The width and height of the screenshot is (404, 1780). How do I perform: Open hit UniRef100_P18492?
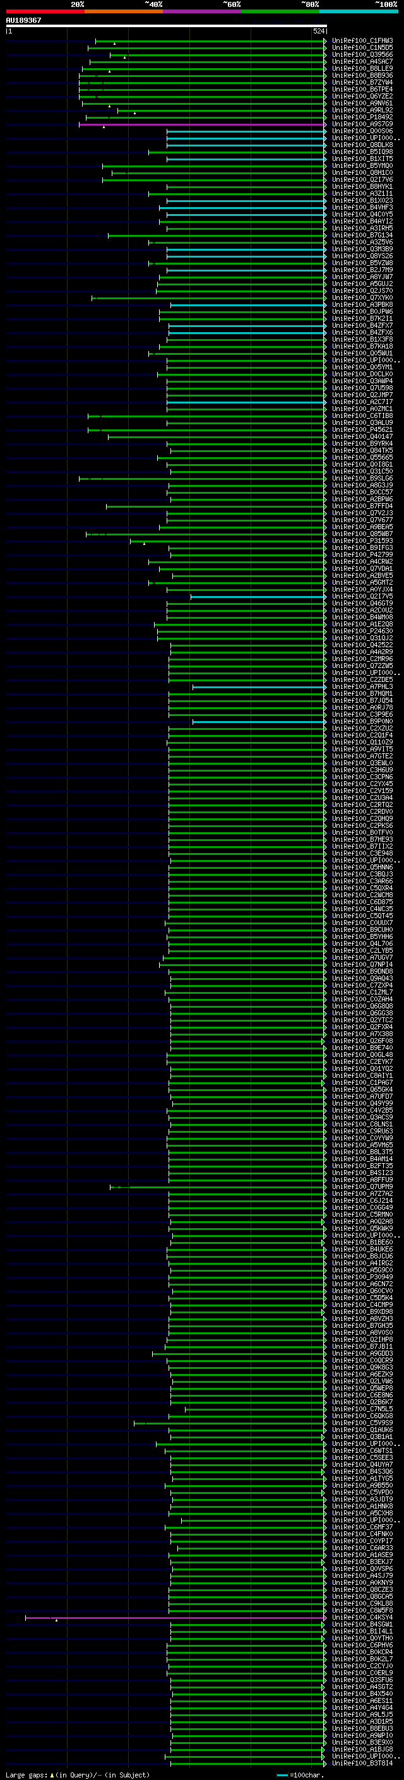coord(362,117)
